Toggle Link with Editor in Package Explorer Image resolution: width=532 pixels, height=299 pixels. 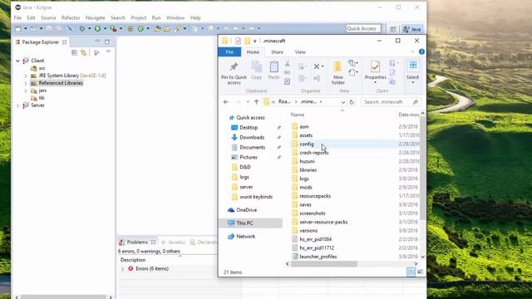(83, 52)
